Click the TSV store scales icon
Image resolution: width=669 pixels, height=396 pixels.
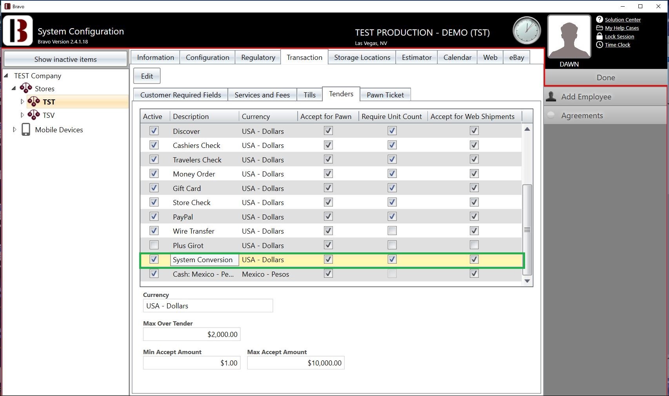pyautogui.click(x=34, y=115)
